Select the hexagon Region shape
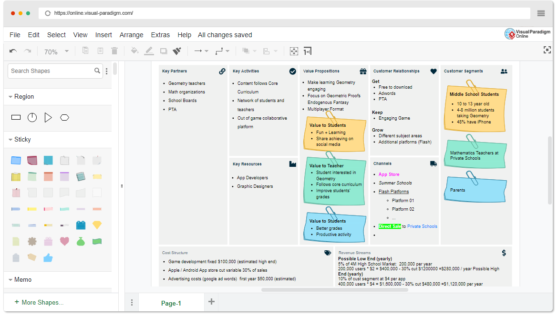 click(64, 117)
